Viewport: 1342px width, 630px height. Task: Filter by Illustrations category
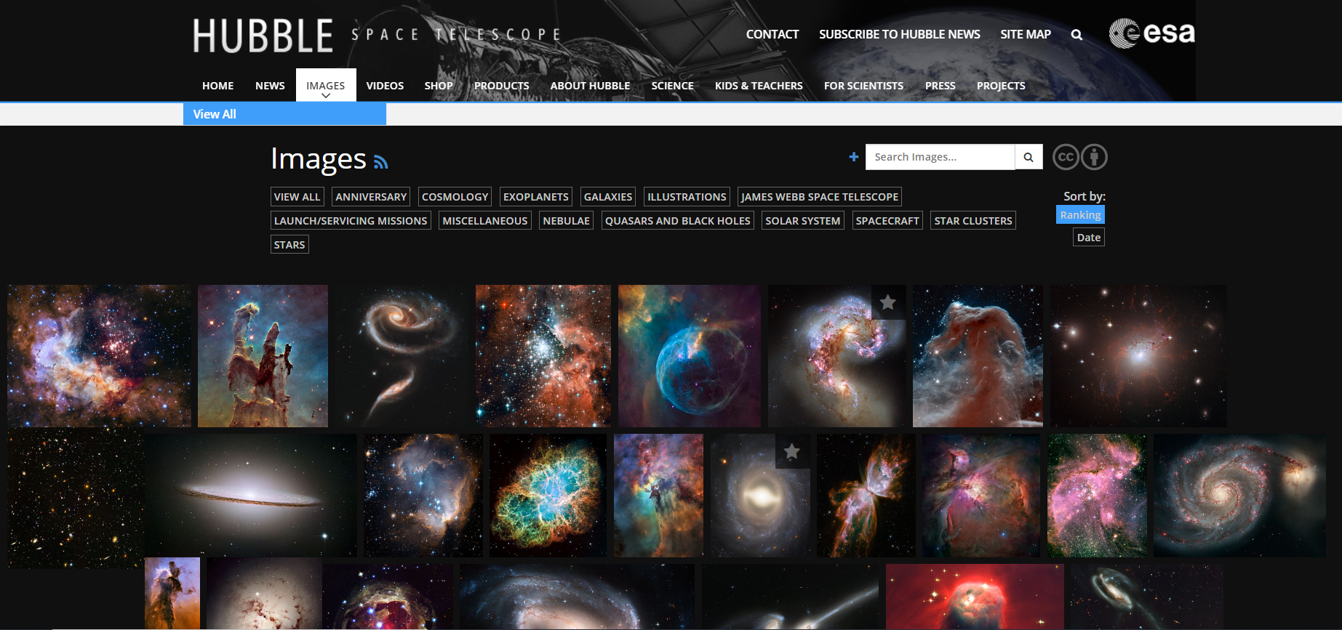click(x=687, y=197)
